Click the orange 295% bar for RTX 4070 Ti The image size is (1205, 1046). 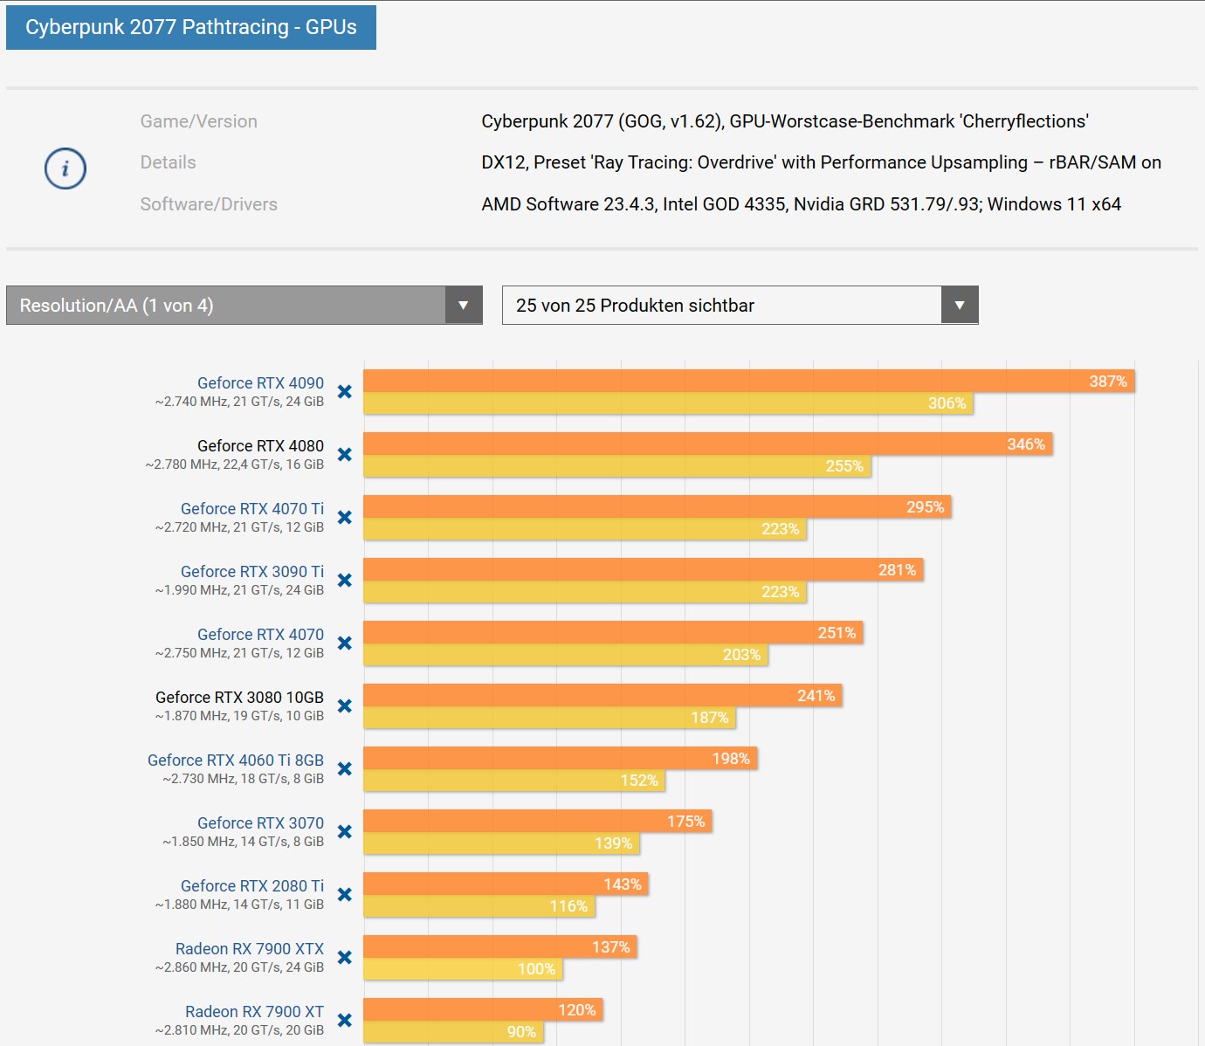tap(658, 506)
